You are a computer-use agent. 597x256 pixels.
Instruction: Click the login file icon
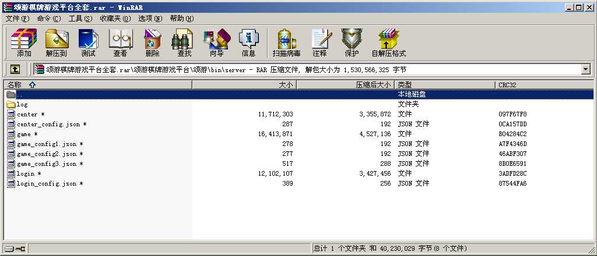pos(11,173)
